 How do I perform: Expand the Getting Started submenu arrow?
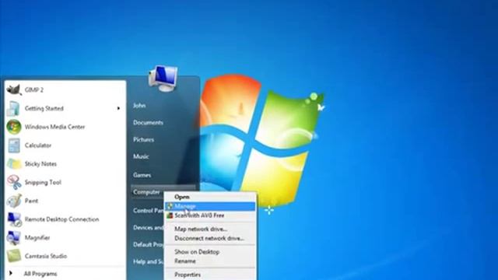click(118, 108)
